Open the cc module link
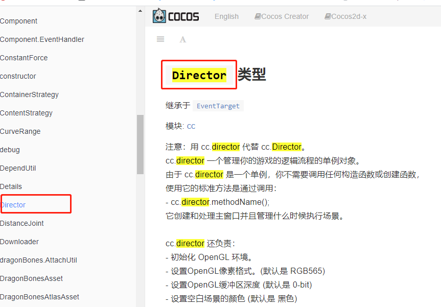 (x=191, y=126)
